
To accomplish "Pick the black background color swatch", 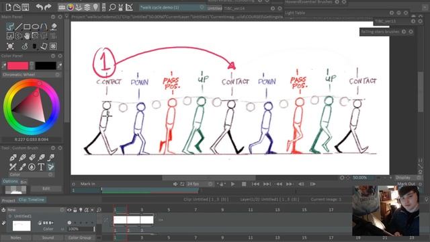I will click(46, 66).
